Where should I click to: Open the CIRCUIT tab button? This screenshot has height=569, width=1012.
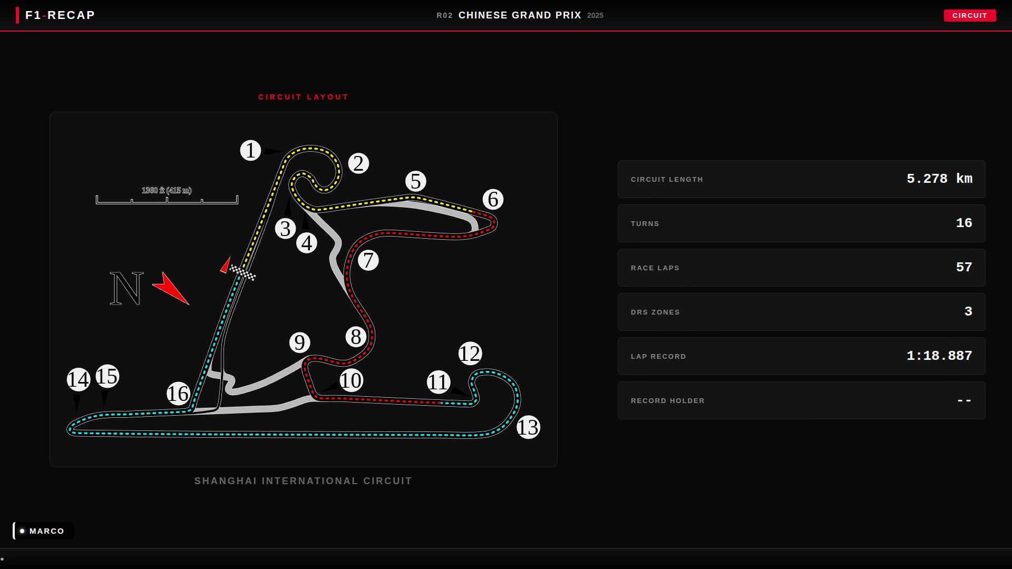969,16
